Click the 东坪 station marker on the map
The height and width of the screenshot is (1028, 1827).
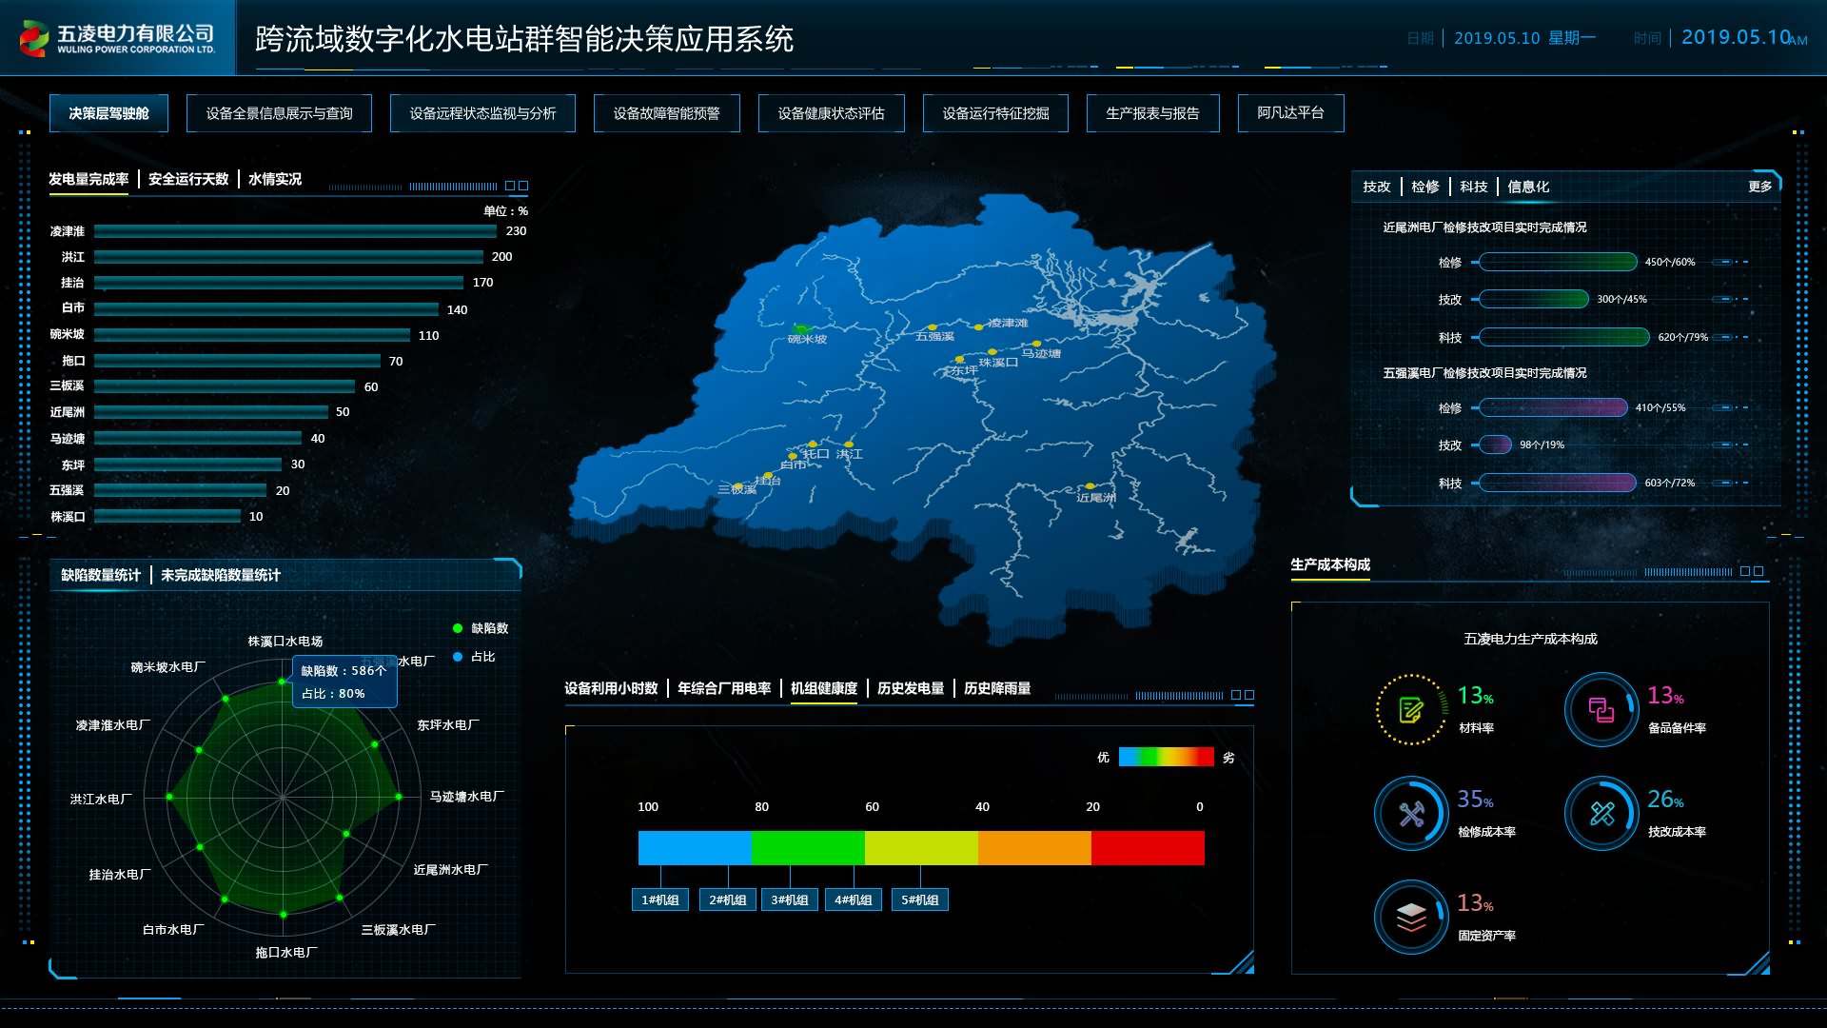(959, 360)
